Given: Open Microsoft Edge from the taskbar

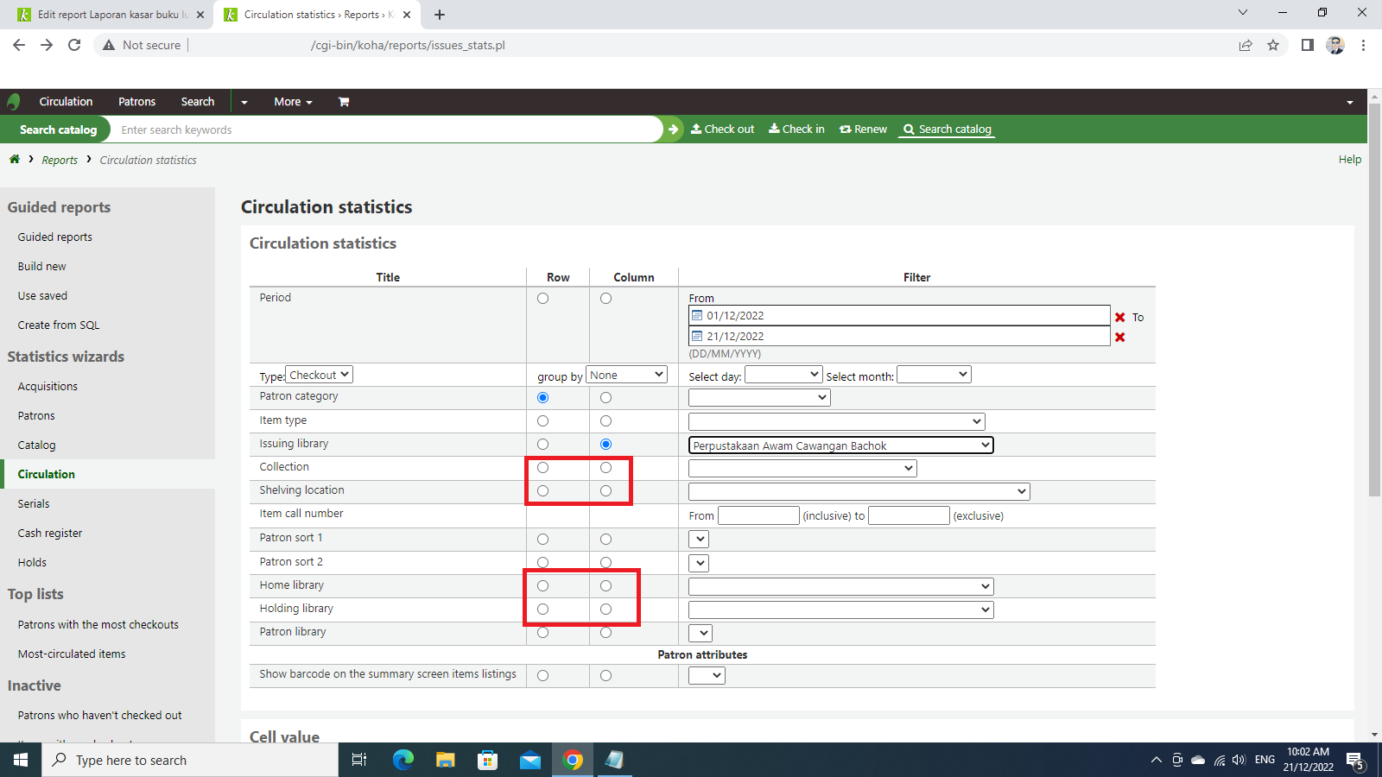Looking at the screenshot, I should click(403, 760).
